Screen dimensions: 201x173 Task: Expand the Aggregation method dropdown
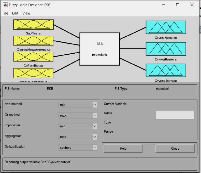(x=78, y=137)
